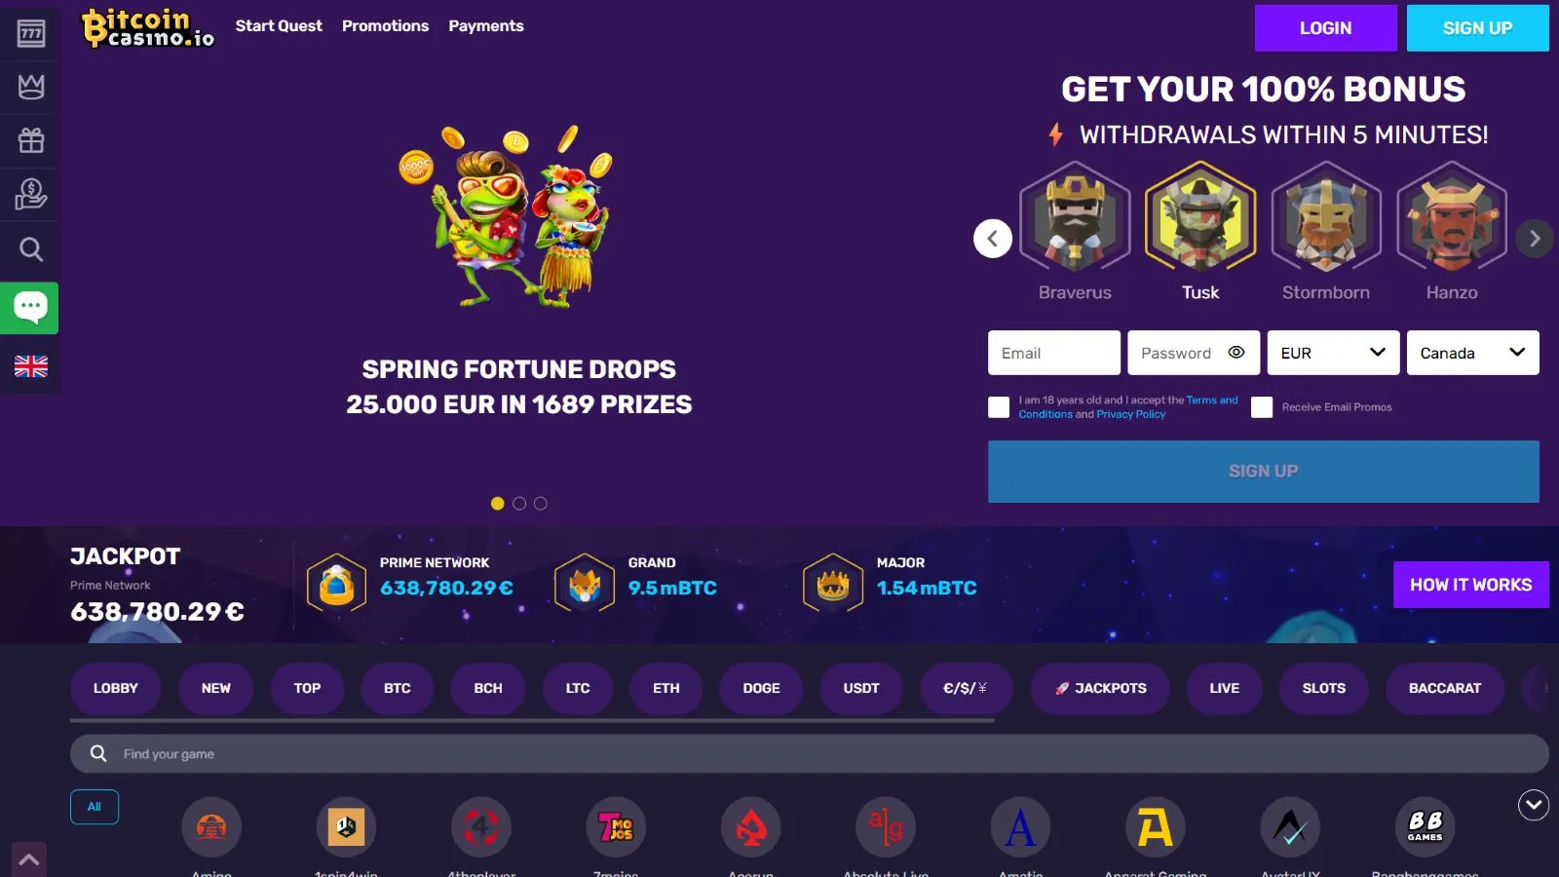Open the gift box promotions icon

30,140
